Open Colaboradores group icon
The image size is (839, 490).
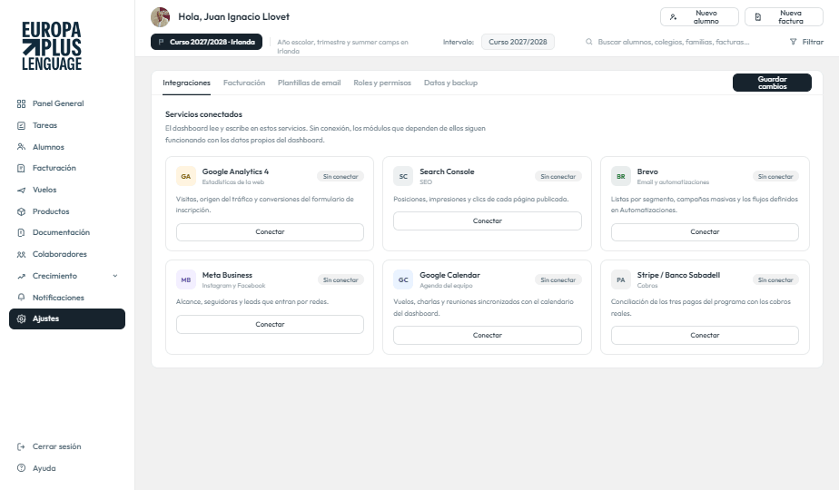[x=22, y=255]
